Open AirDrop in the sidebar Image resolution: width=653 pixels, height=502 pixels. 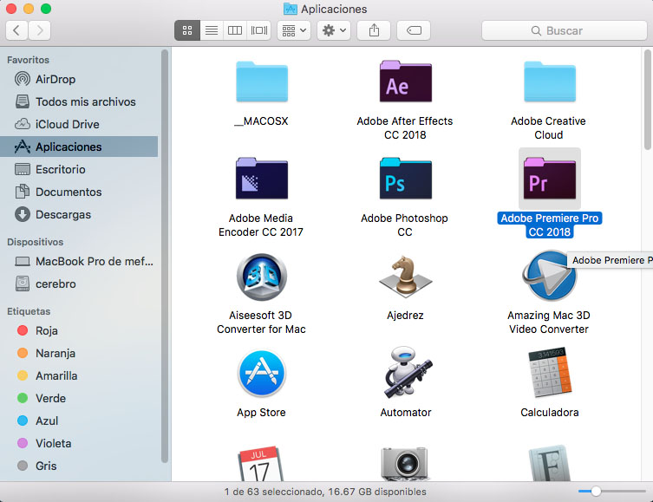[x=79, y=79]
